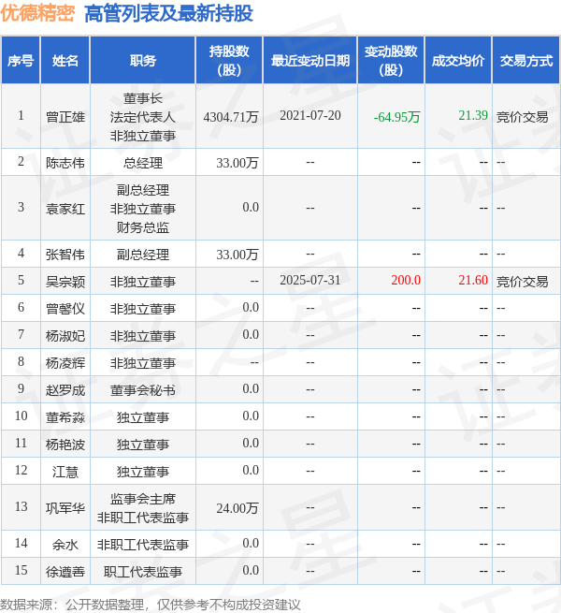Image resolution: width=561 pixels, height=613 pixels.
Task: Click the red 21.60 average price
Action: 473,280
